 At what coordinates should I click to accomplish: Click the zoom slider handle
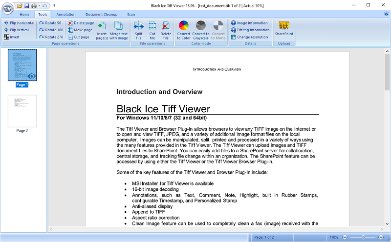363,237
